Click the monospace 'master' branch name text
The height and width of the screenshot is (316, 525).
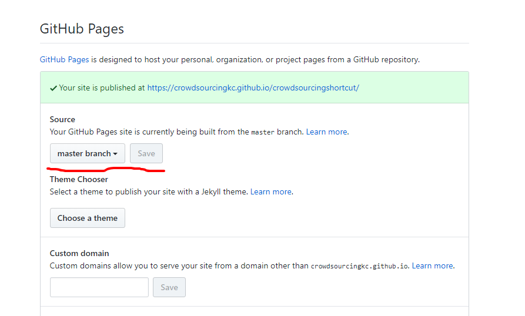click(x=263, y=132)
